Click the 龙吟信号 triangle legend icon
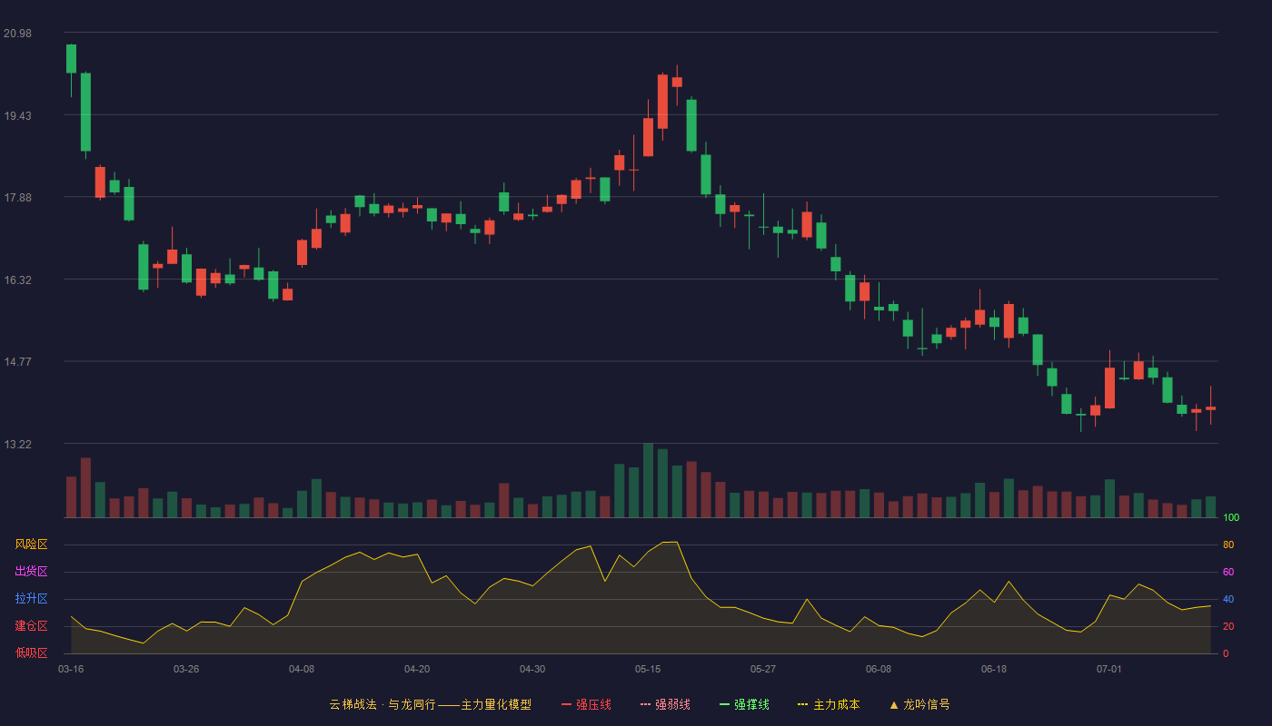Viewport: 1272px width, 726px height. coord(894,704)
